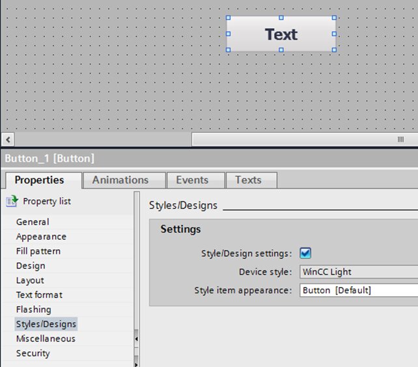Click the top-left resize handle of button

coord(228,18)
